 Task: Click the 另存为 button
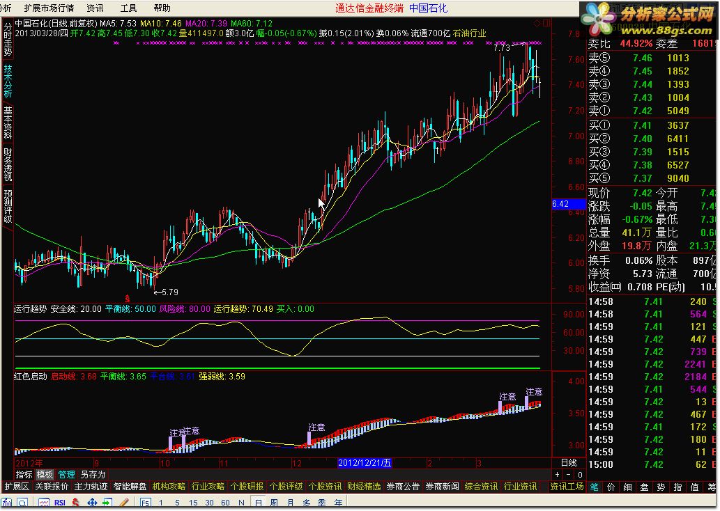click(x=93, y=474)
